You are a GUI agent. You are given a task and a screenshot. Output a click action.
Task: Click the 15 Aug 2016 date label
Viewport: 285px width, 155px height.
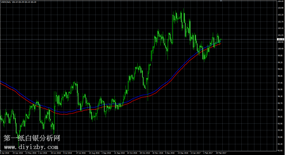(x=94, y=153)
